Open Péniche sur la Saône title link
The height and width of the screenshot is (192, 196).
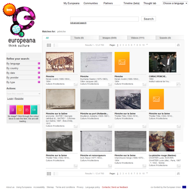56,114
